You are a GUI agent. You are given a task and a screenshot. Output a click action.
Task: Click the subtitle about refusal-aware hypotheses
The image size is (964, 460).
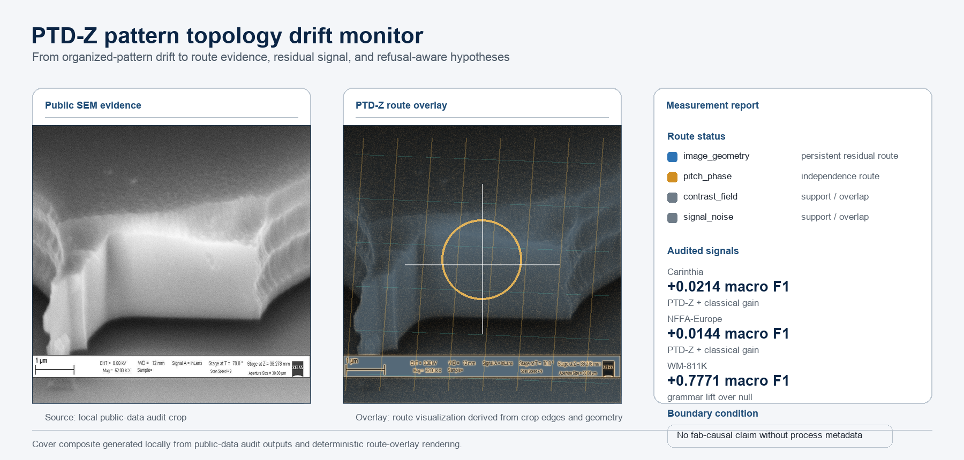(270, 57)
